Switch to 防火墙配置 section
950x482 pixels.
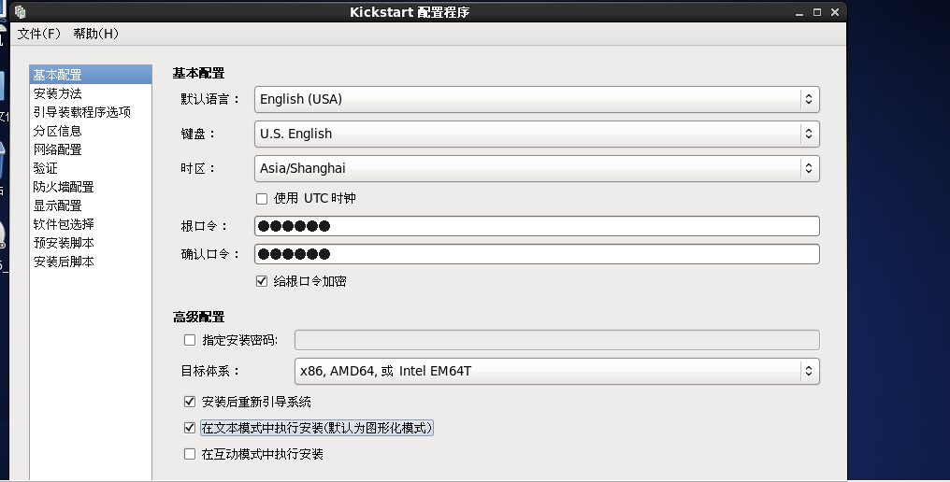point(64,187)
